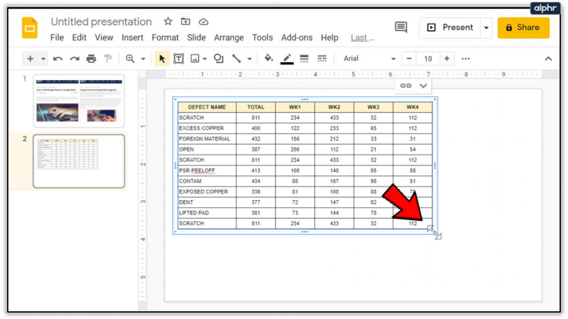
Task: Open the border weight options
Action: 304,58
